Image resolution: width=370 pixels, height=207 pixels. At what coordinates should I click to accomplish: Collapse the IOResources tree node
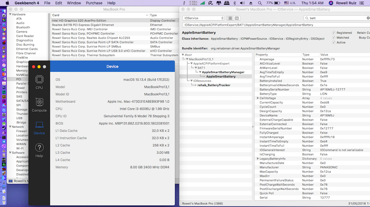(x=192, y=81)
